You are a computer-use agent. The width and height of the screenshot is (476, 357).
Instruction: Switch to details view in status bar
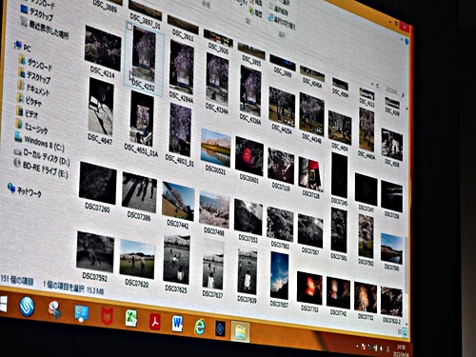pyautogui.click(x=400, y=332)
